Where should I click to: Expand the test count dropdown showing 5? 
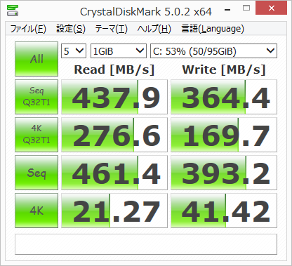[x=74, y=51]
